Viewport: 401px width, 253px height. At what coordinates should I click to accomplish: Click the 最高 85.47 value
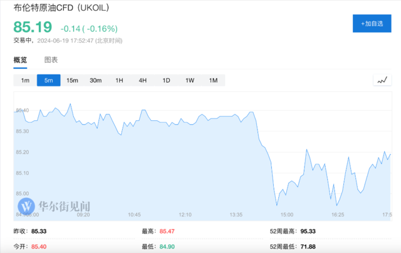[x=167, y=232]
